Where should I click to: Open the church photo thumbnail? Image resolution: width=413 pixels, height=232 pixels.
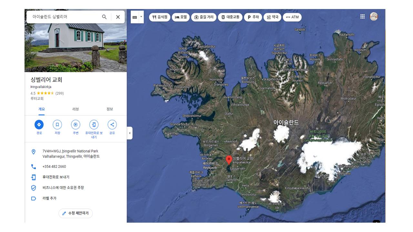pos(76,48)
